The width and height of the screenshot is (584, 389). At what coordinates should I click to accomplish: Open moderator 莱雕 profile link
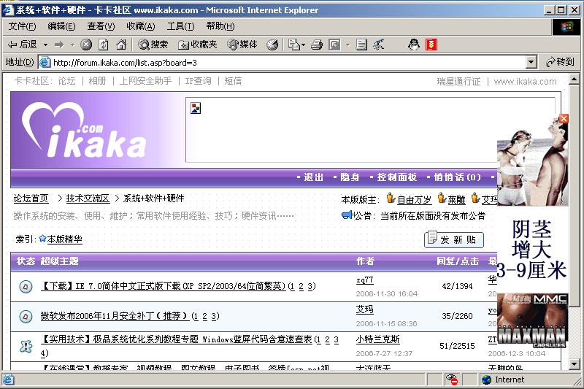coord(457,200)
